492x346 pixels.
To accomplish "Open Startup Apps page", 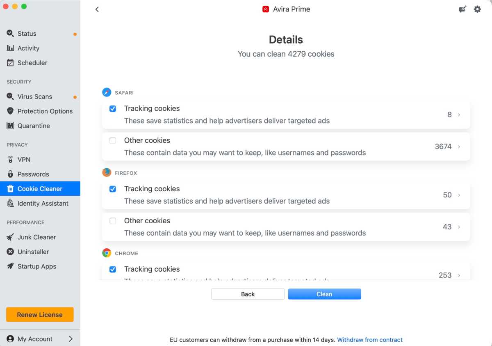I will pos(40,266).
